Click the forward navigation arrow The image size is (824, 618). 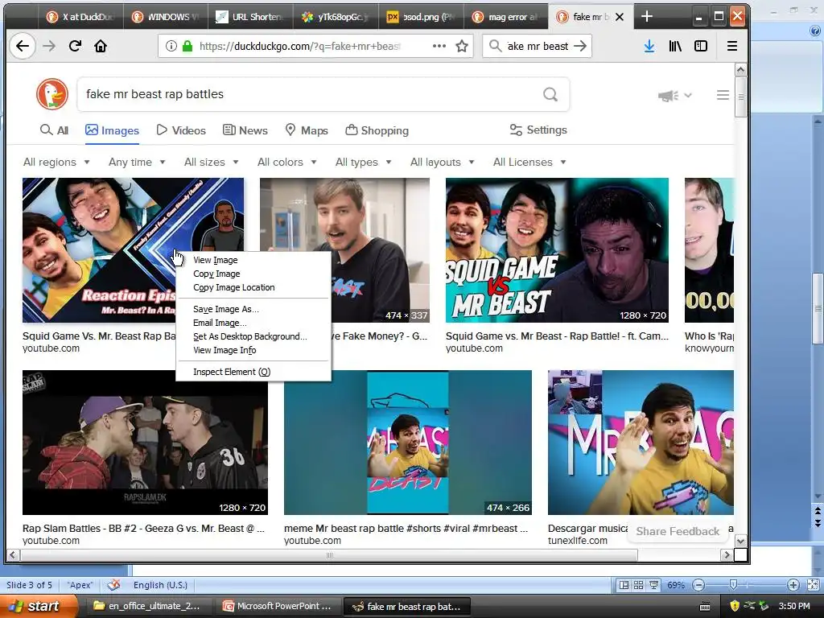click(49, 46)
